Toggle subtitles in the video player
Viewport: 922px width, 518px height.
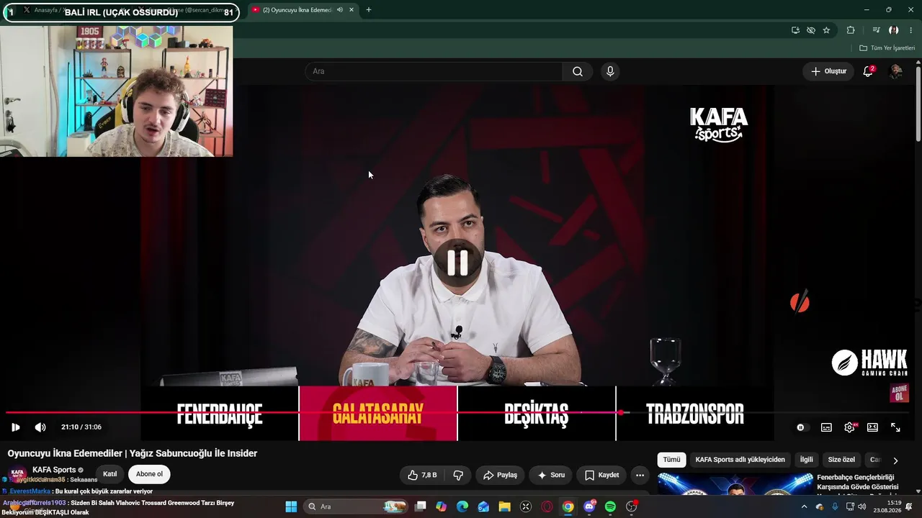[x=826, y=427]
